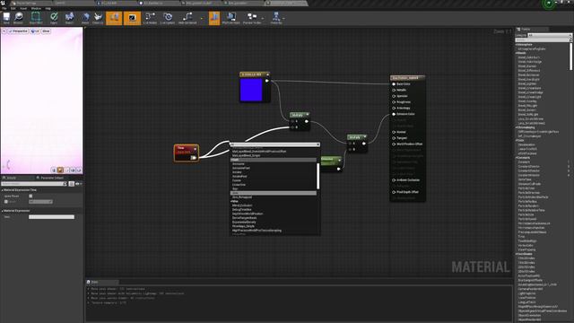Click the Preview Nodes toolbar icon

252,18
